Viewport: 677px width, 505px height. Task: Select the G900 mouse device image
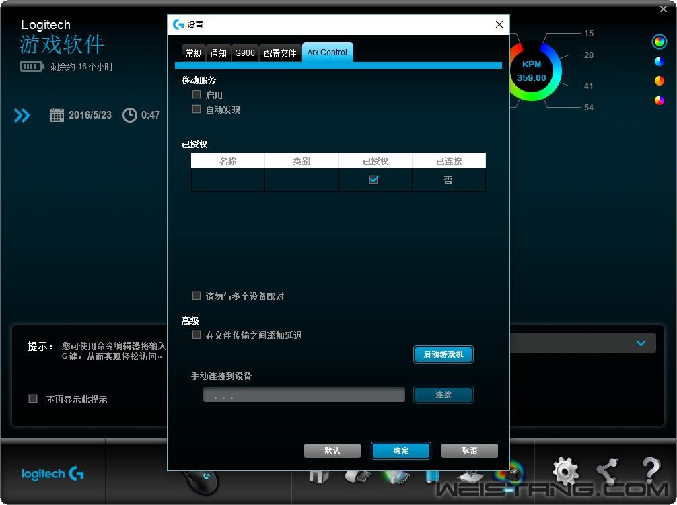201,481
